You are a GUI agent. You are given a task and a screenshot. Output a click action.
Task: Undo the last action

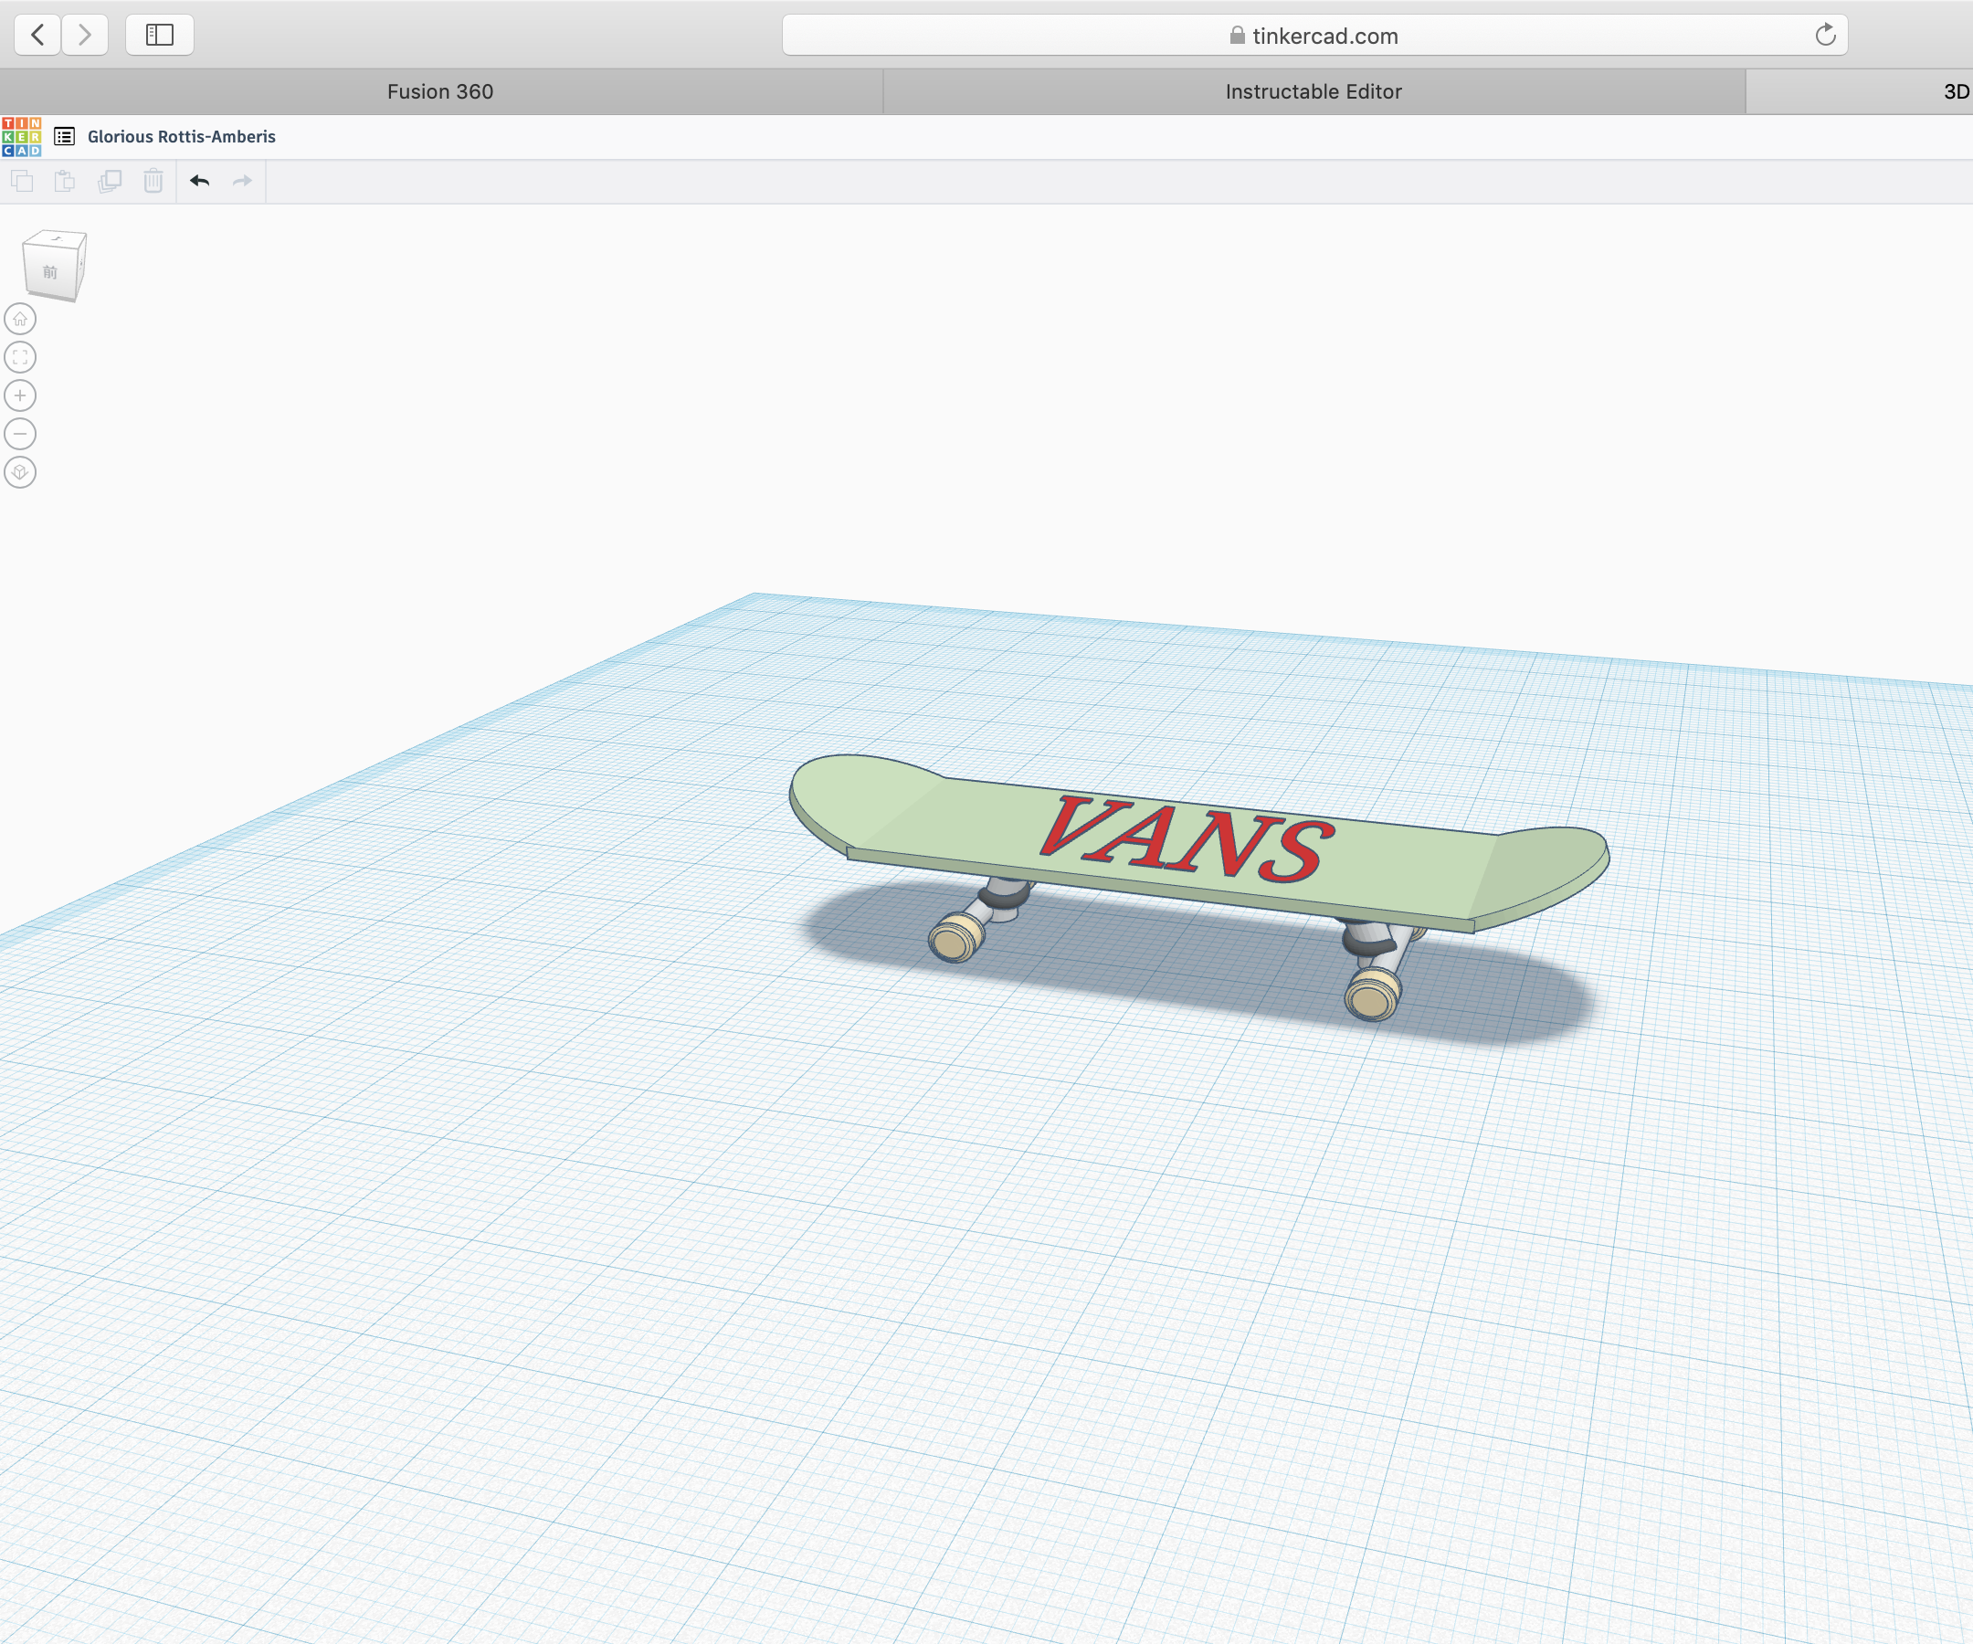click(199, 180)
